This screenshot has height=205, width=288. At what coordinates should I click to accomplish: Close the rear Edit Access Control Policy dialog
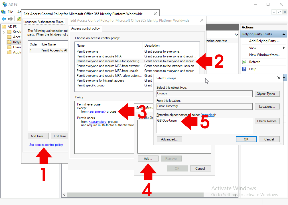tap(155, 14)
